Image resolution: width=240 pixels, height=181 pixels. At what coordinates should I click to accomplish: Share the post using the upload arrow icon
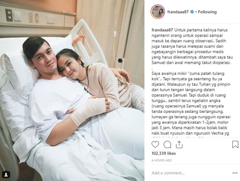(x=179, y=144)
